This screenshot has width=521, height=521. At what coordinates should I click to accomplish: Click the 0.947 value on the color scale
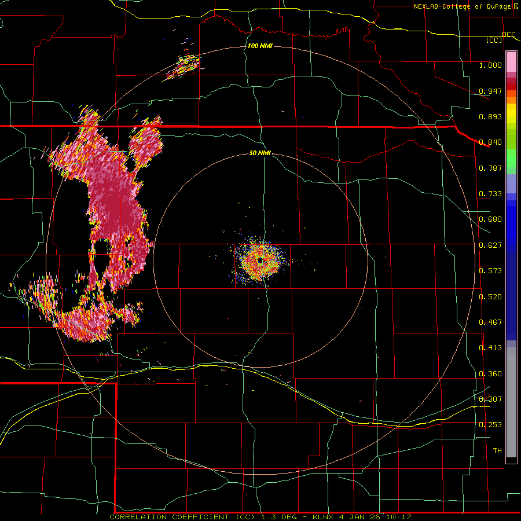pos(490,91)
